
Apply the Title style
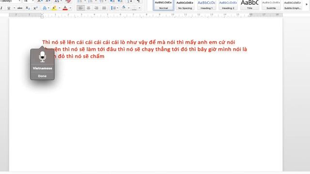pyautogui.click(x=249, y=5)
